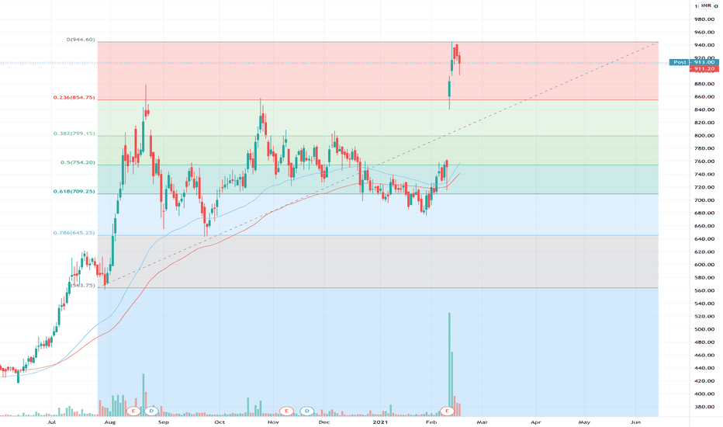Click the Feb label on time axis

[431, 422]
